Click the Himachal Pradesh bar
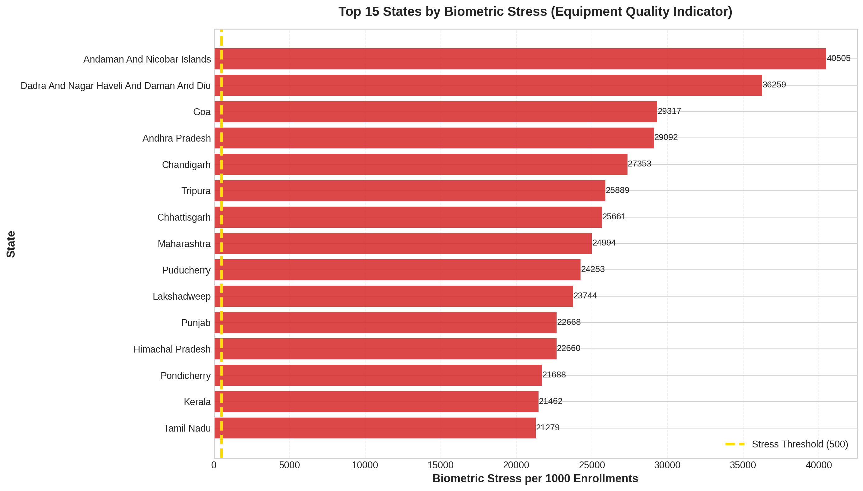This screenshot has width=863, height=491. (x=385, y=349)
